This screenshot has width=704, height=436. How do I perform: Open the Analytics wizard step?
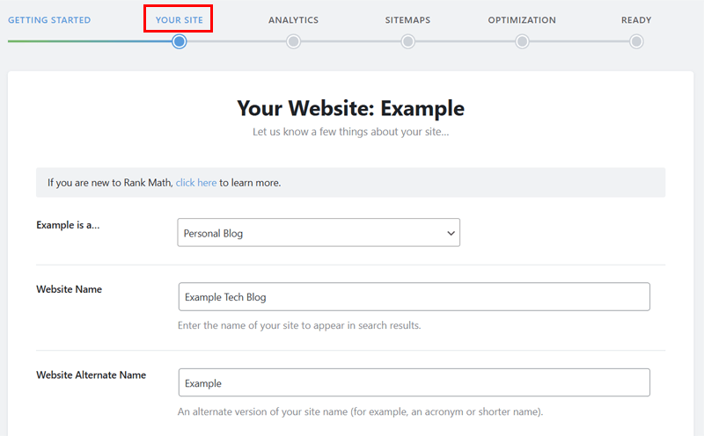point(294,20)
